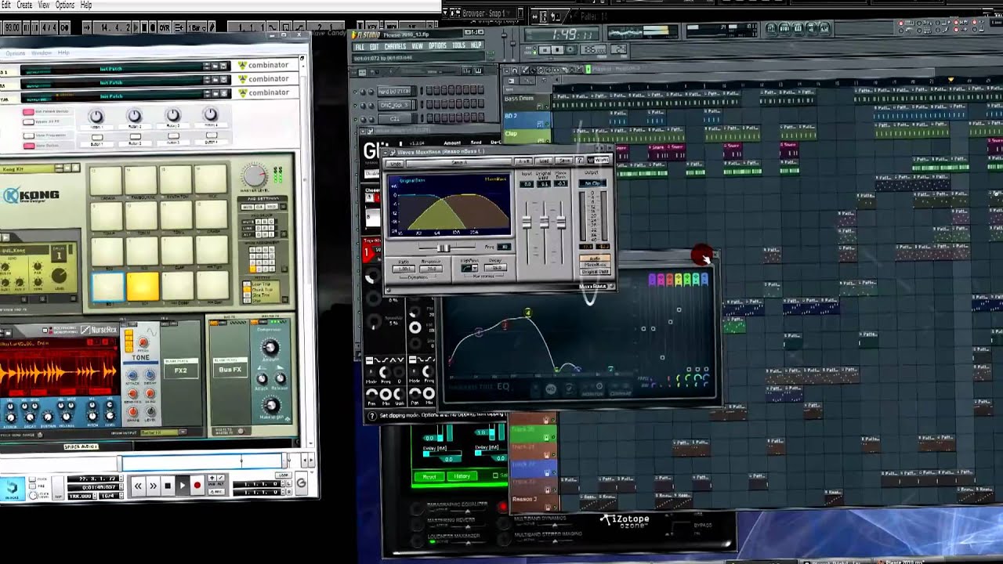Arm the record button in FL Studio transport
The width and height of the screenshot is (1003, 564).
570,50
